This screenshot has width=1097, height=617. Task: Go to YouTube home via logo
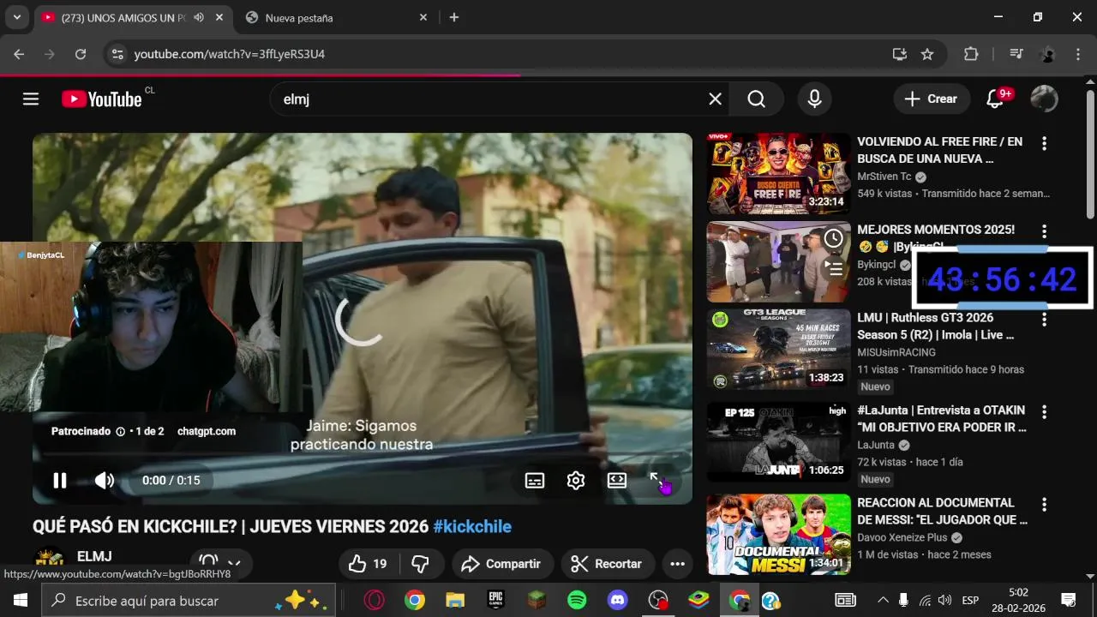tap(101, 99)
